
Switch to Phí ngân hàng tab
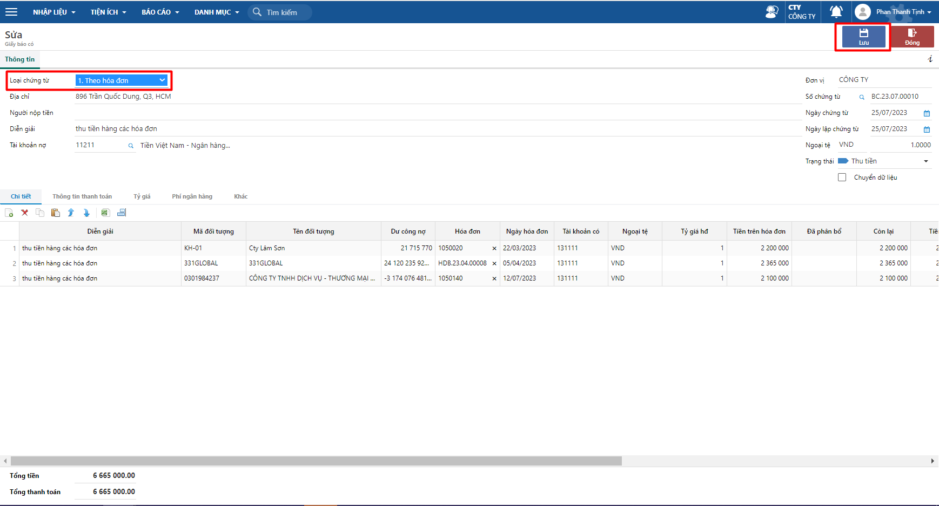pyautogui.click(x=192, y=196)
